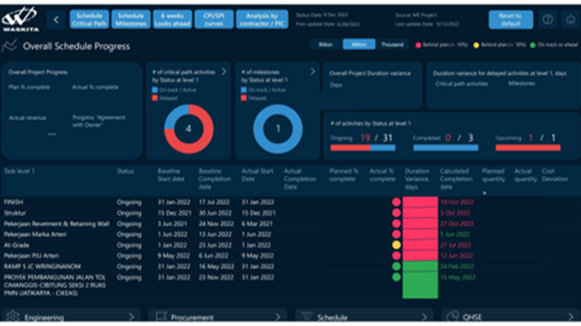The image size is (581, 326).
Task: Click the critical path donut chart showing 4
Action: (x=188, y=129)
